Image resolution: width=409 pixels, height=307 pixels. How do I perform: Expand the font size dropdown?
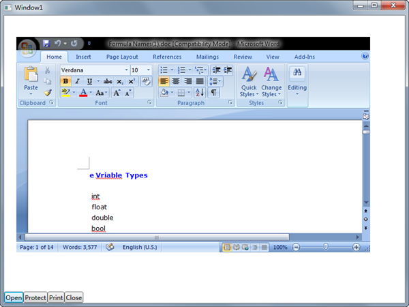[x=148, y=70]
